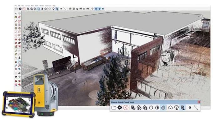Switch to Left view icon
The height and width of the screenshot is (120, 213).
[x=88, y=9]
